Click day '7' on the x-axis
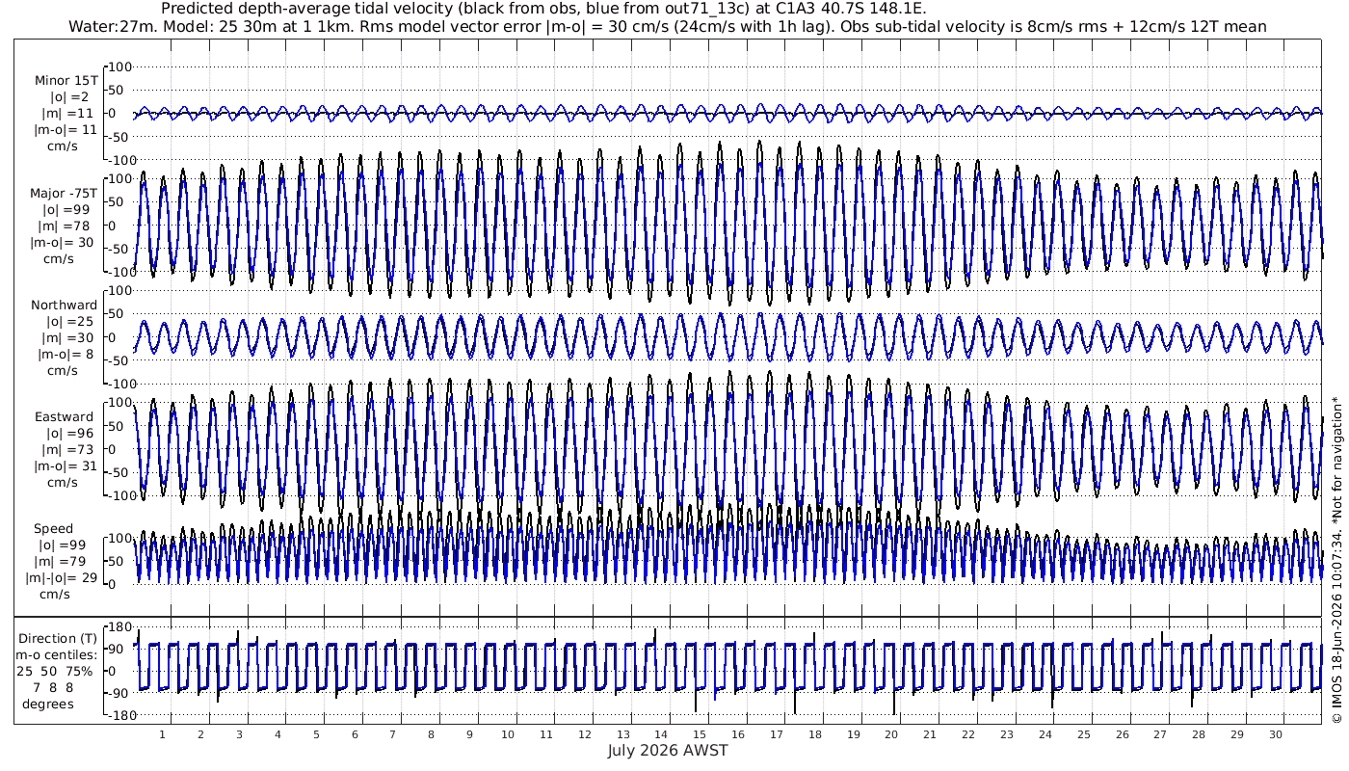The width and height of the screenshot is (1349, 771). 392,734
